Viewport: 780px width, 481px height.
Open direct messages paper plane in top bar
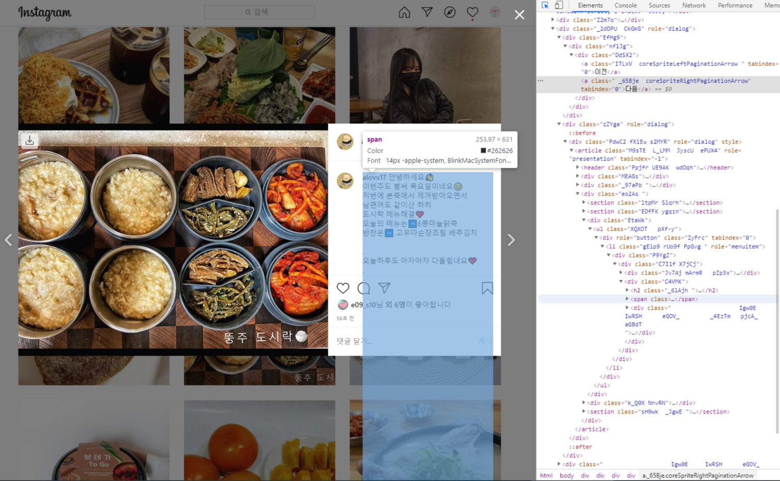point(427,12)
